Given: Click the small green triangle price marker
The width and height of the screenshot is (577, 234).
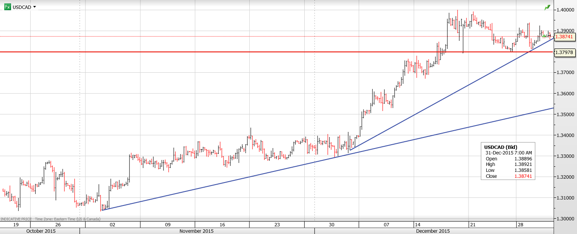Looking at the screenshot, I should (x=544, y=36).
